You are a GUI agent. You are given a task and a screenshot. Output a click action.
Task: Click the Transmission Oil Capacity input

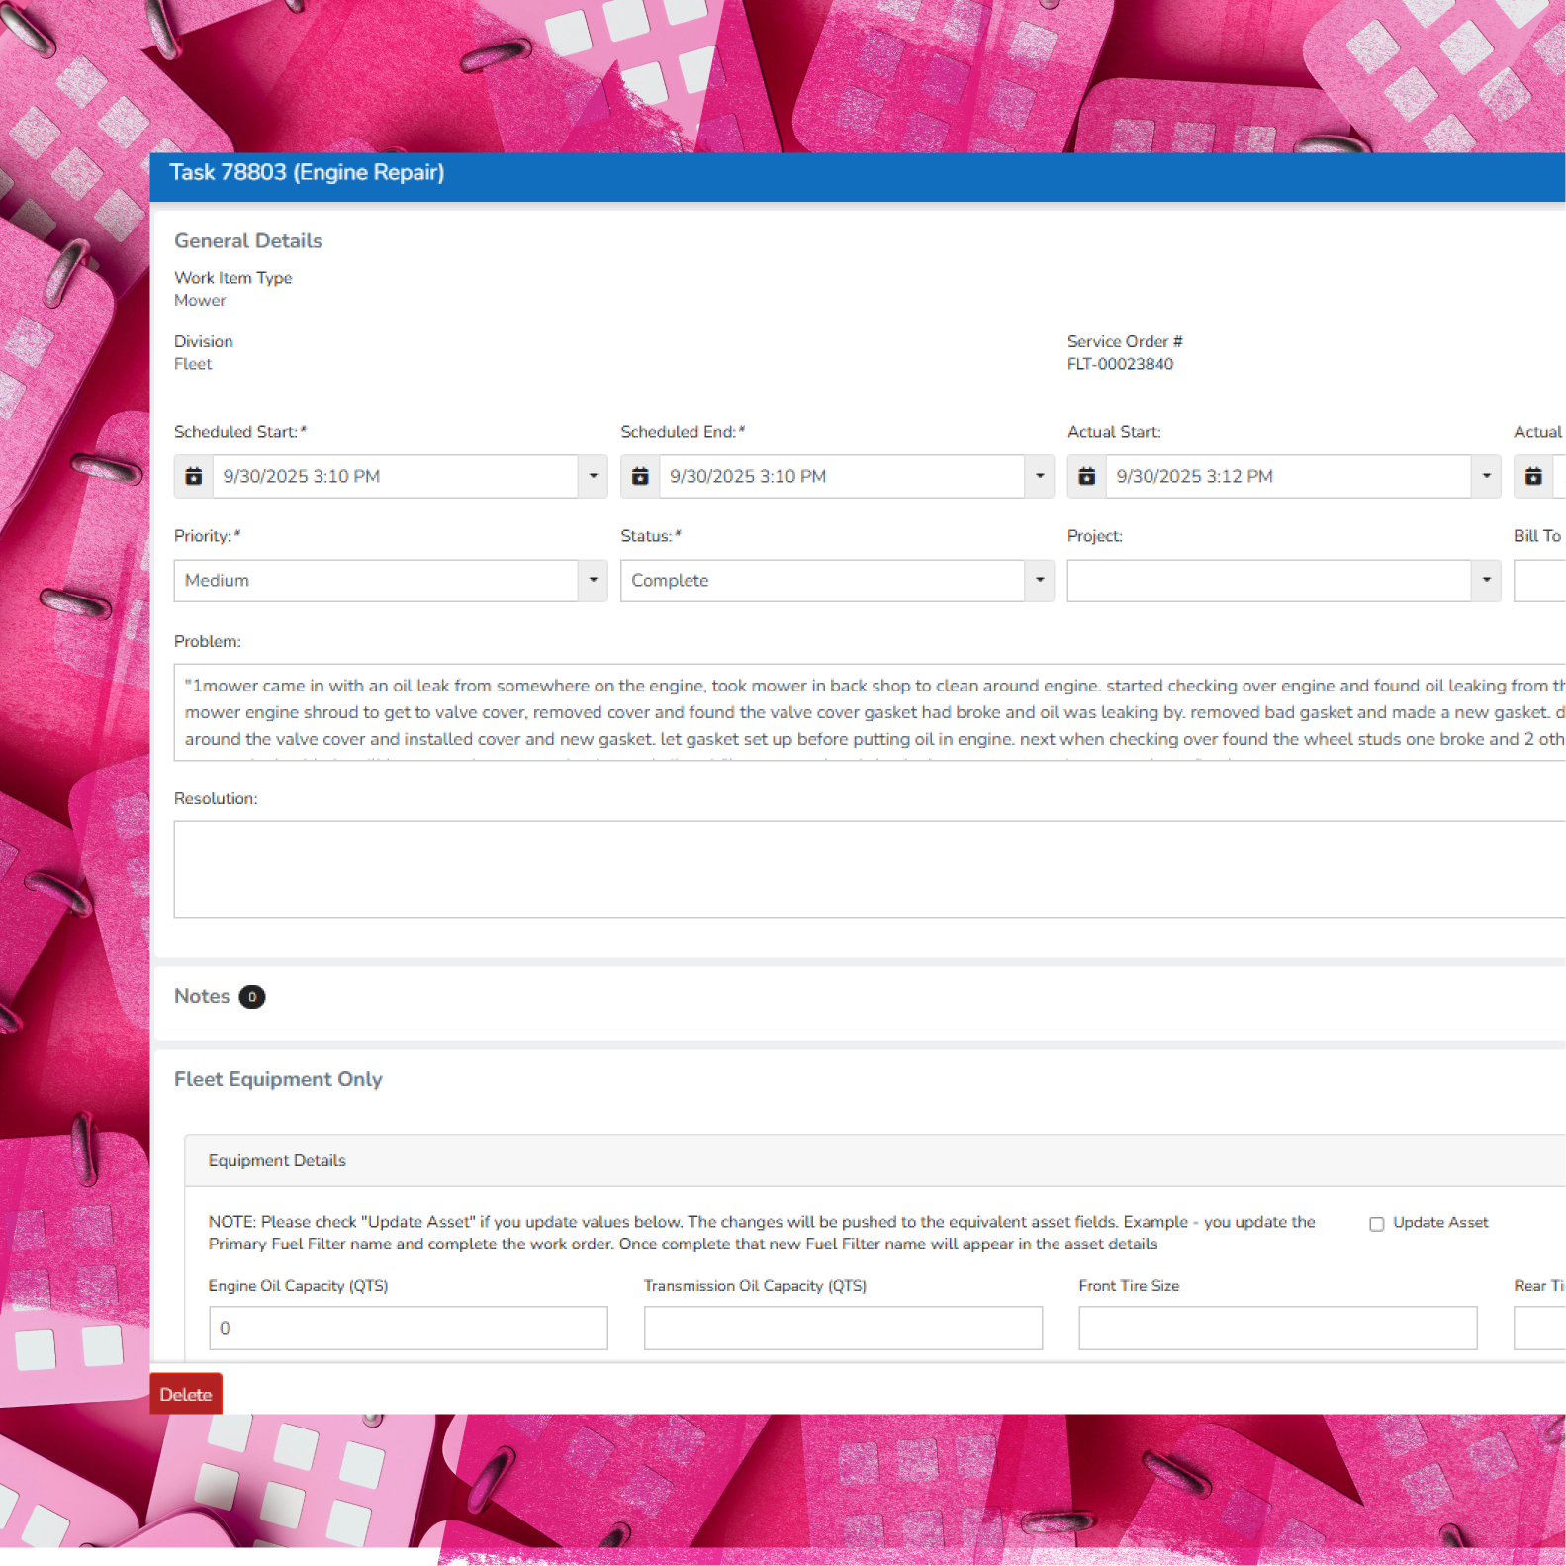point(843,1328)
